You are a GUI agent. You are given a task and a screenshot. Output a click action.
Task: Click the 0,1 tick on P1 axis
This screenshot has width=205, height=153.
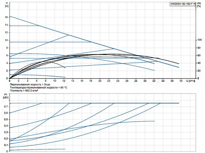(x=5, y=145)
